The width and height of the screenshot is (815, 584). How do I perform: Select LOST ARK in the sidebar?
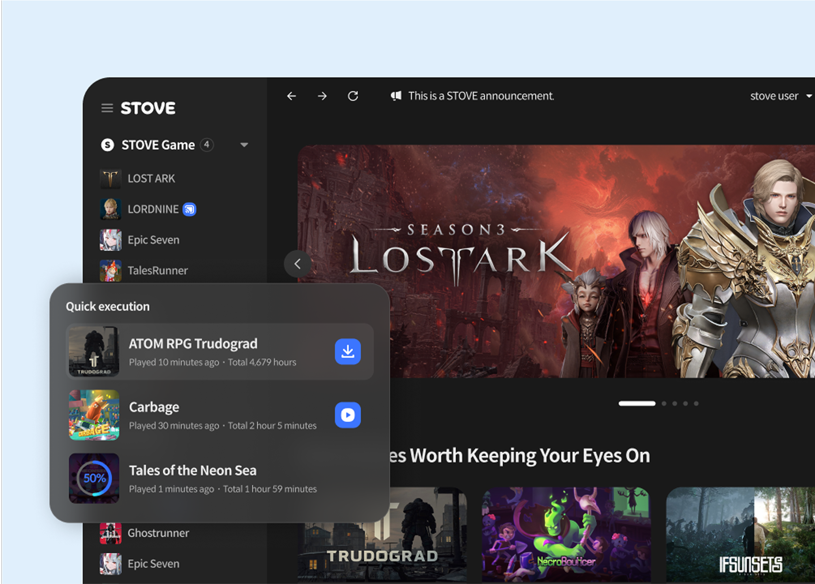[x=151, y=178]
